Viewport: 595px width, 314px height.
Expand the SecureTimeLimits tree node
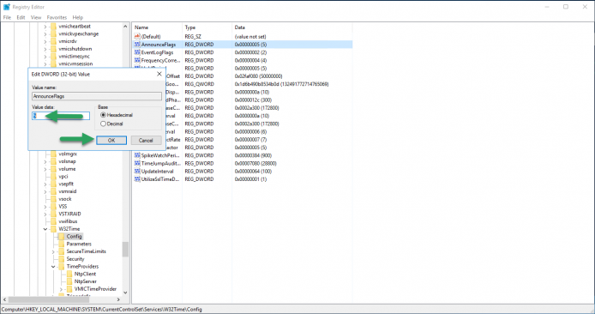[53, 251]
